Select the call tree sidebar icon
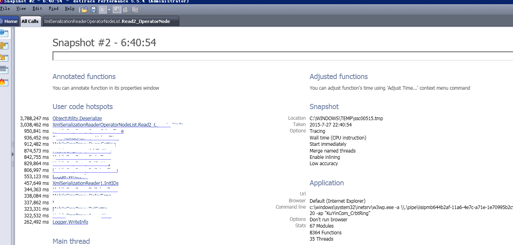 click(x=4, y=45)
